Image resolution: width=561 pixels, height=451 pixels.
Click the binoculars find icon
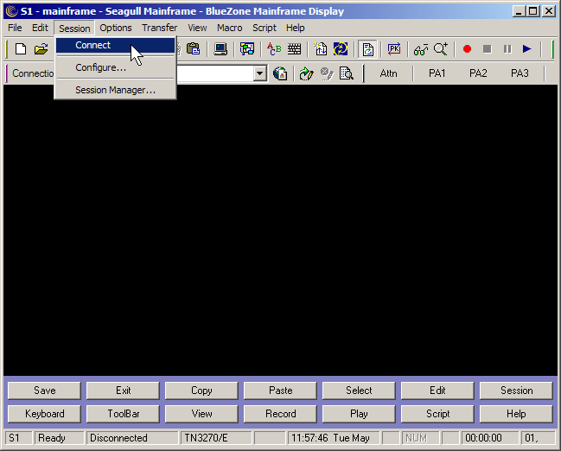point(420,49)
